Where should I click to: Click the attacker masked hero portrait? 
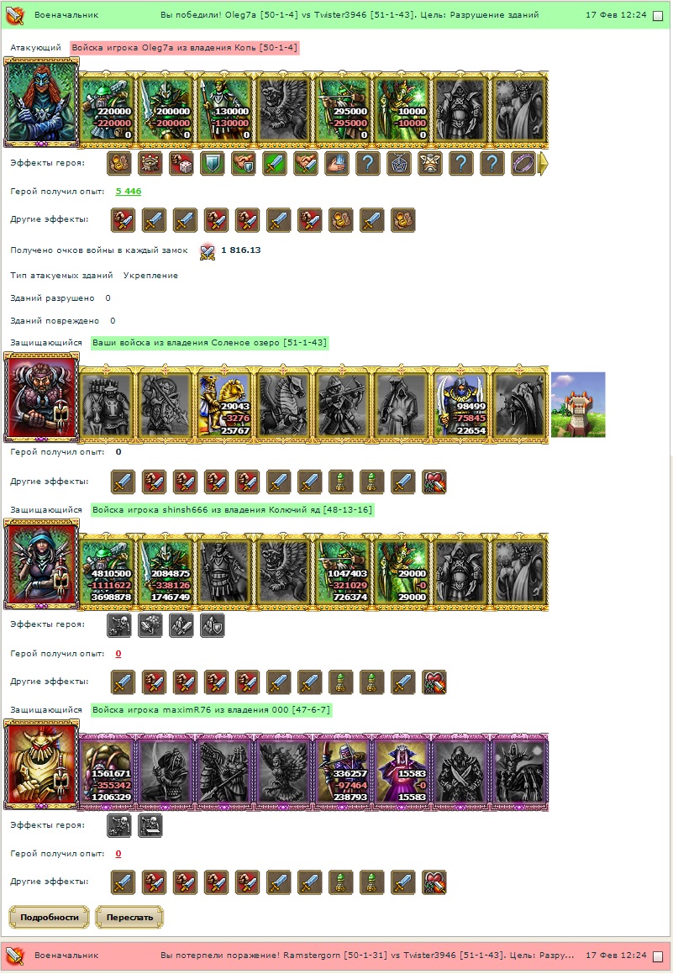click(42, 103)
